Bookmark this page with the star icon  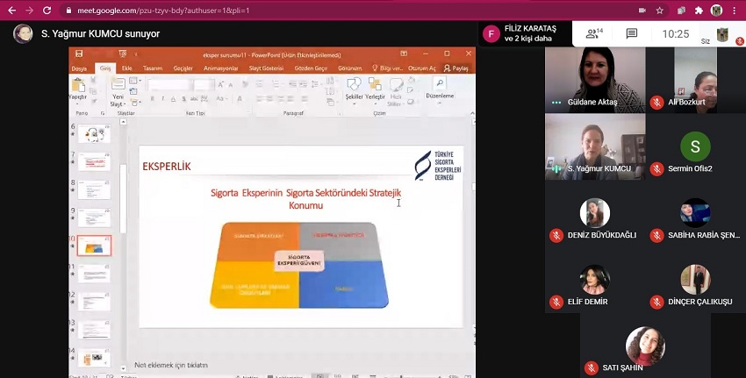(660, 11)
